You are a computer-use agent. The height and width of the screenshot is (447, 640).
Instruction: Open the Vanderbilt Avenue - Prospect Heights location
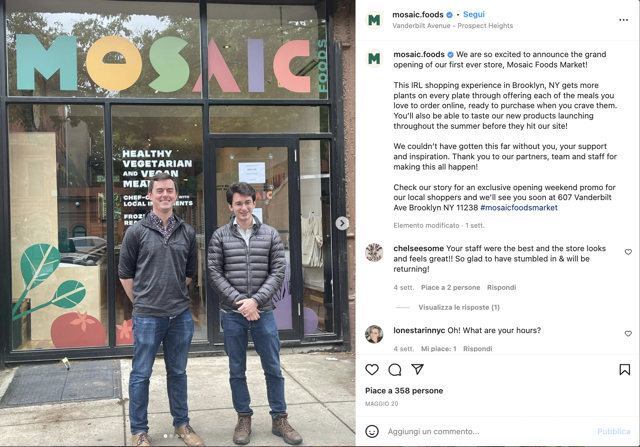tap(452, 26)
